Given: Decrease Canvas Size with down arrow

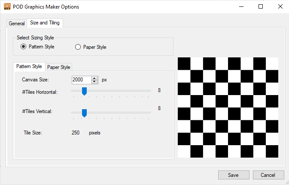Looking at the screenshot, I should click(x=94, y=82).
